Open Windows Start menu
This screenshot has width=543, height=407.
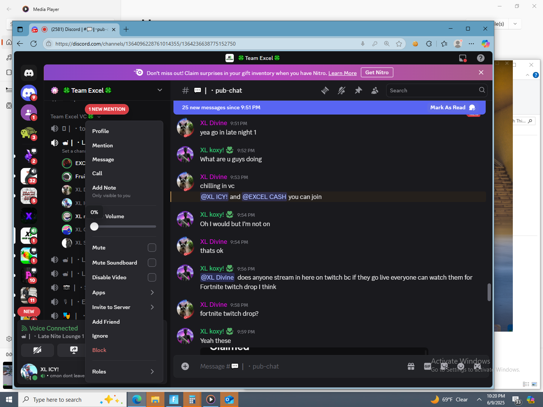tap(9, 399)
